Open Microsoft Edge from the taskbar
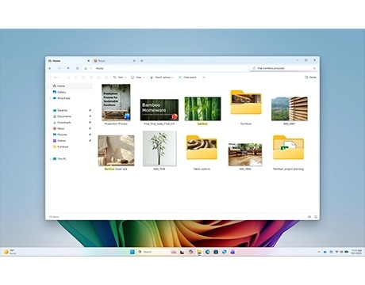 pyautogui.click(x=208, y=252)
